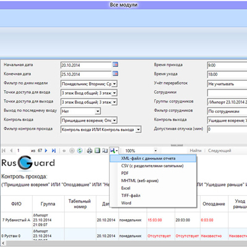Toggle print layout view icon

(x=97, y=151)
